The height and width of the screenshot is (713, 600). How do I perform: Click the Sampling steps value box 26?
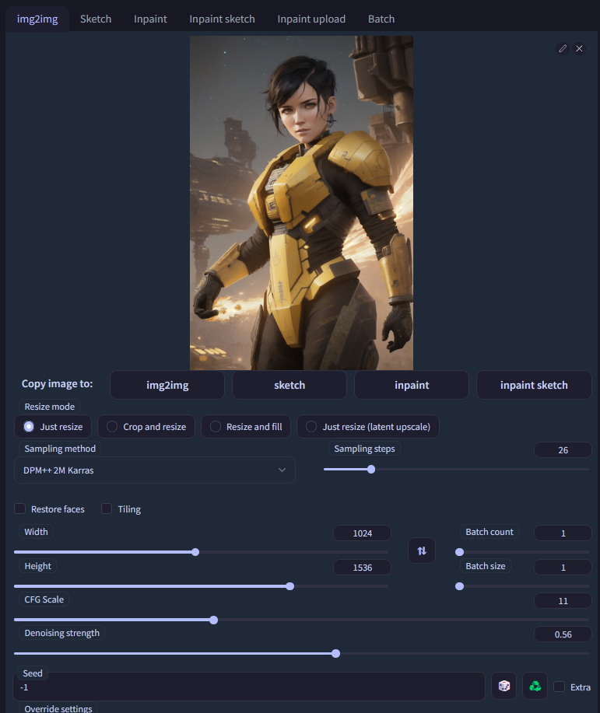563,449
